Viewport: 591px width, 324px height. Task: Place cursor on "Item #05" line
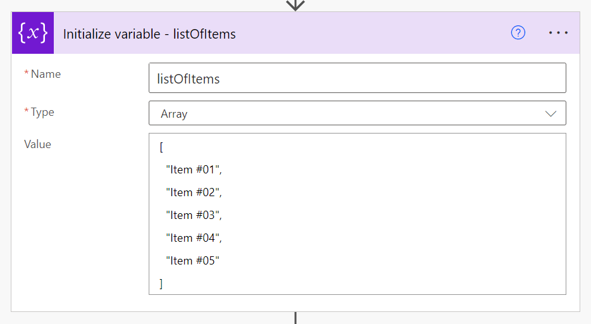pos(192,261)
